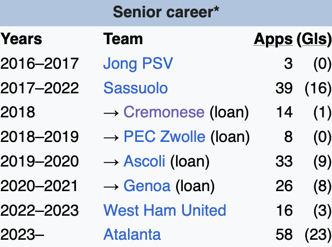This screenshot has height=247, width=332.
Task: Visit the Ascoli team page
Action: [144, 161]
